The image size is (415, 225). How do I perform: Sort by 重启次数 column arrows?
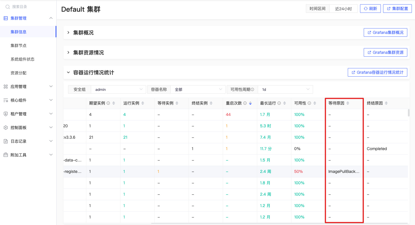click(250, 103)
